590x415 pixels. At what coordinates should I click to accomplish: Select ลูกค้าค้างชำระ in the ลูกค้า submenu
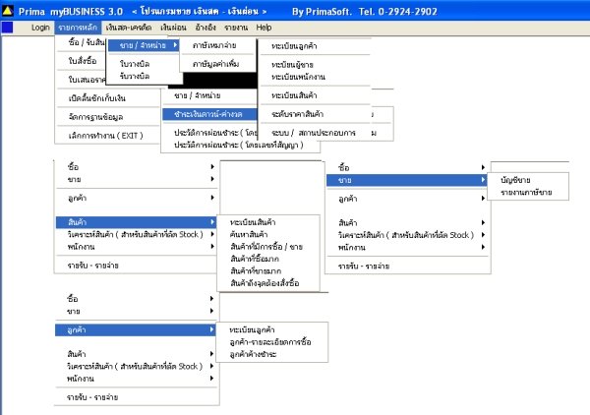pyautogui.click(x=254, y=354)
